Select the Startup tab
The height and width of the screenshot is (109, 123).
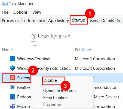[79, 20]
